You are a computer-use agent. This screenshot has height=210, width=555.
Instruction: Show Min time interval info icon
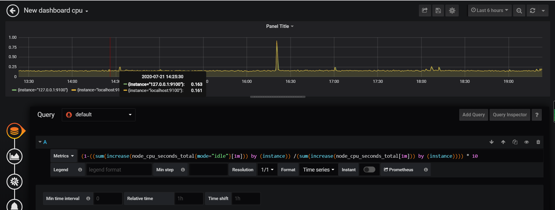click(x=88, y=199)
